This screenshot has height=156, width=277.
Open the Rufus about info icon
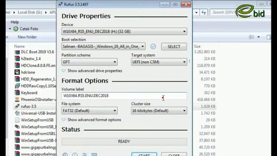(75, 154)
